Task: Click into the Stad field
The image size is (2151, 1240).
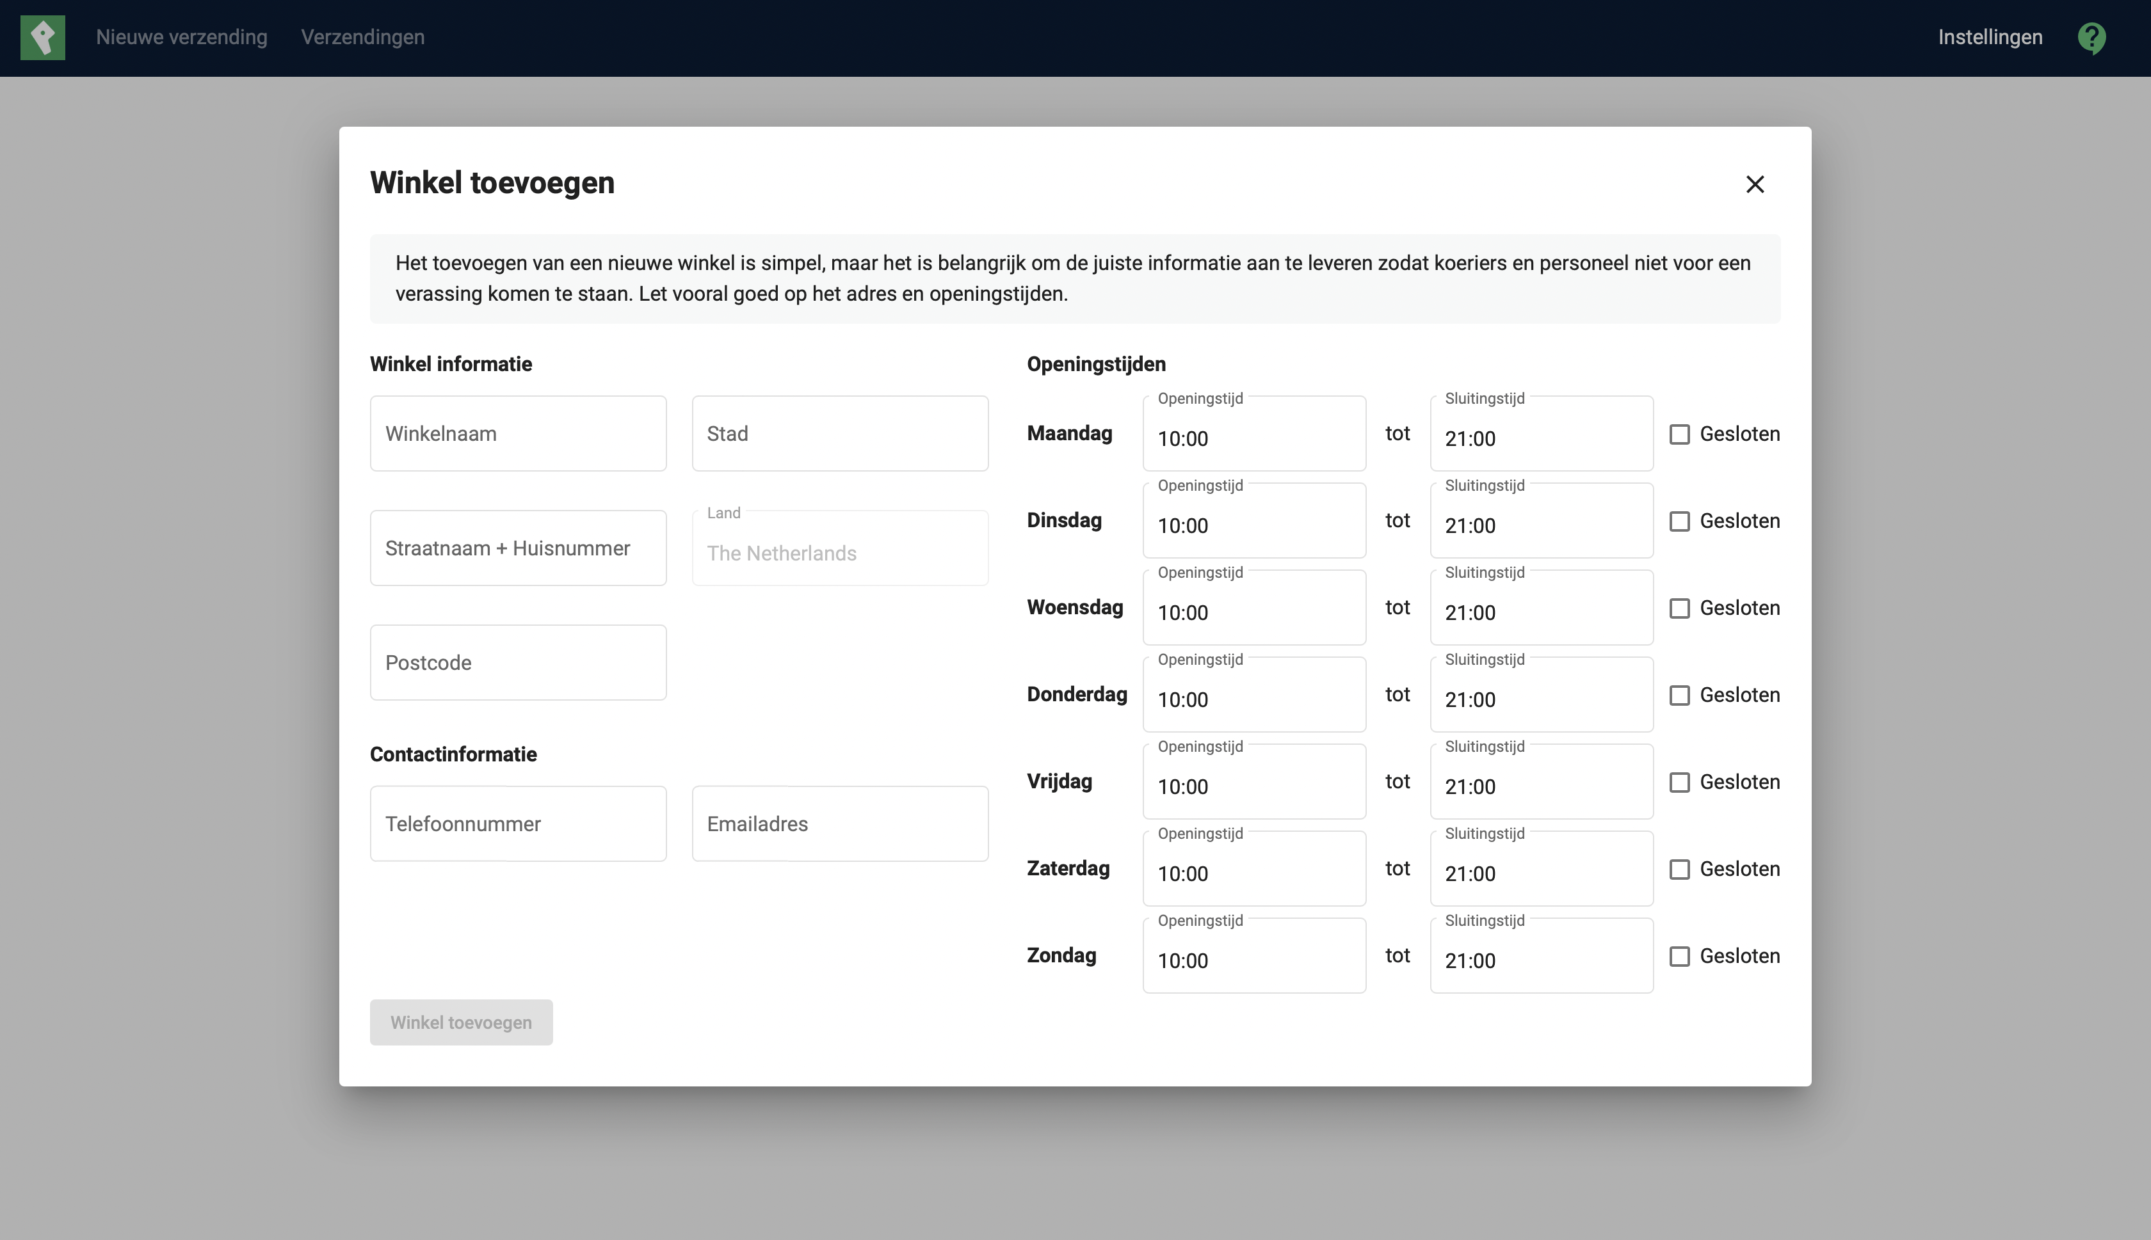Action: pyautogui.click(x=839, y=434)
